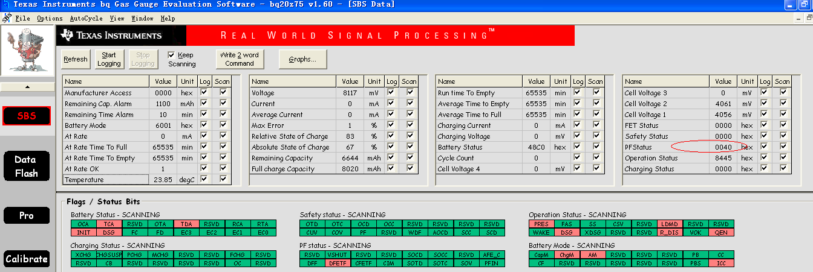The image size is (813, 272).
Task: Open the Window menu
Action: tap(142, 18)
